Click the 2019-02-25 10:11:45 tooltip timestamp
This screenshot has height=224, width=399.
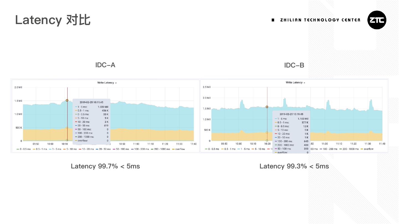91,102
